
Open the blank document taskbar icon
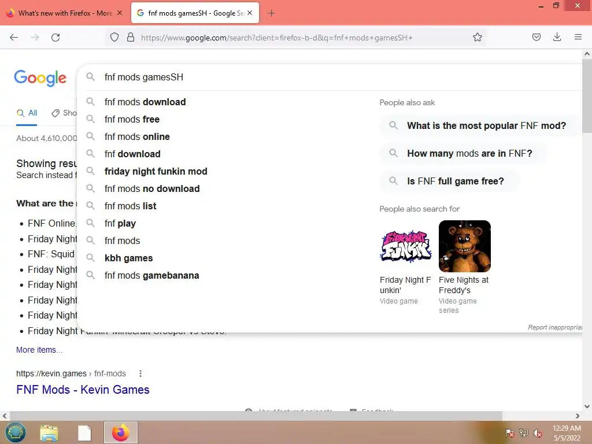pos(84,432)
